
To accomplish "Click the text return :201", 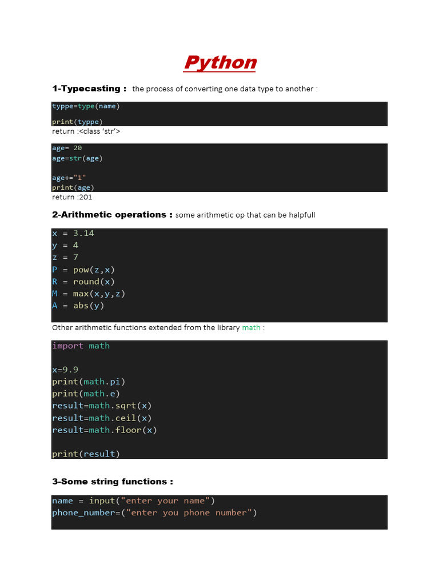I will click(x=72, y=197).
